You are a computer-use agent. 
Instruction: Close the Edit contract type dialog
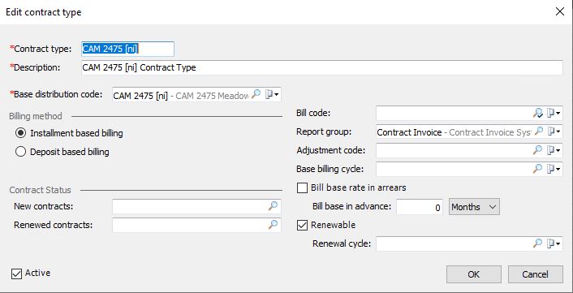coord(559,11)
